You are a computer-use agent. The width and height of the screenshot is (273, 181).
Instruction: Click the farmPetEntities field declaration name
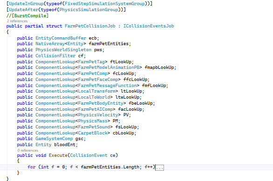point(109,44)
